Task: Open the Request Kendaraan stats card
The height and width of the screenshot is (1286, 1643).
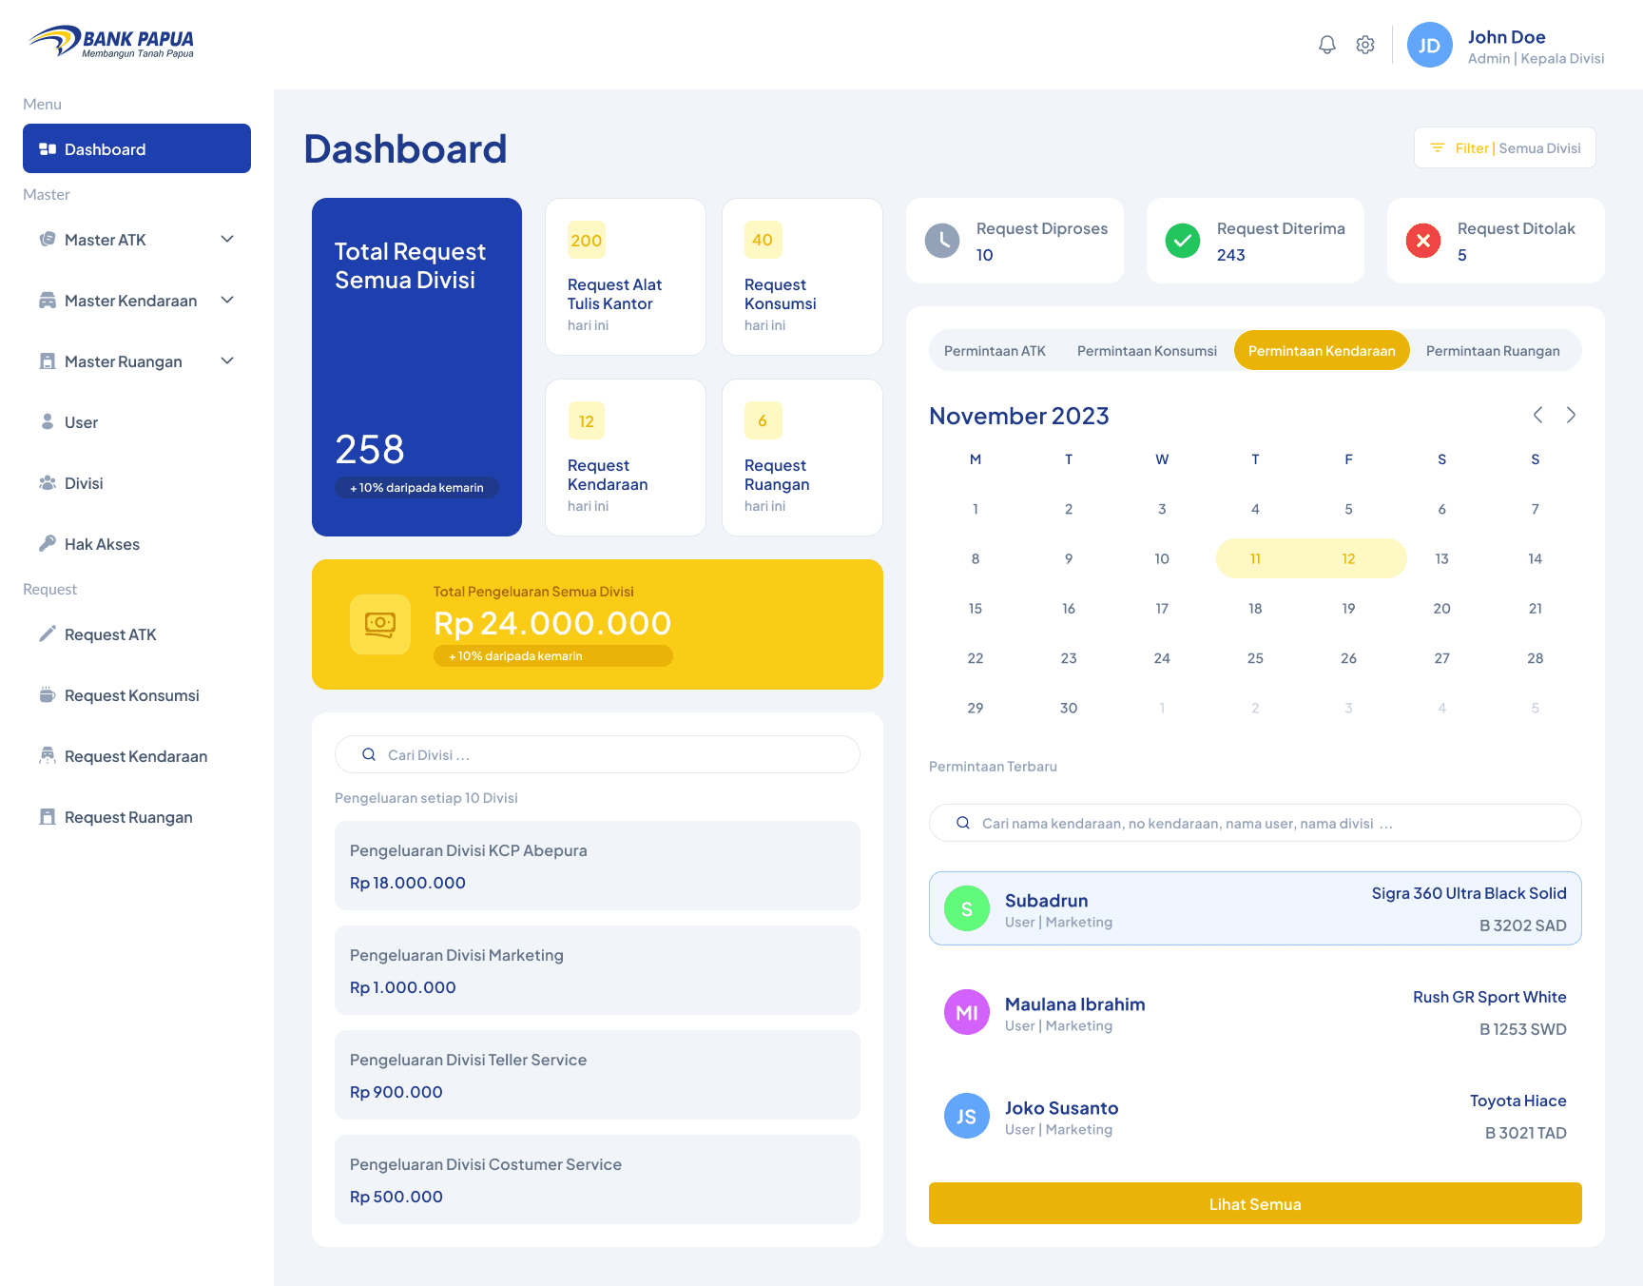Action: (x=626, y=458)
